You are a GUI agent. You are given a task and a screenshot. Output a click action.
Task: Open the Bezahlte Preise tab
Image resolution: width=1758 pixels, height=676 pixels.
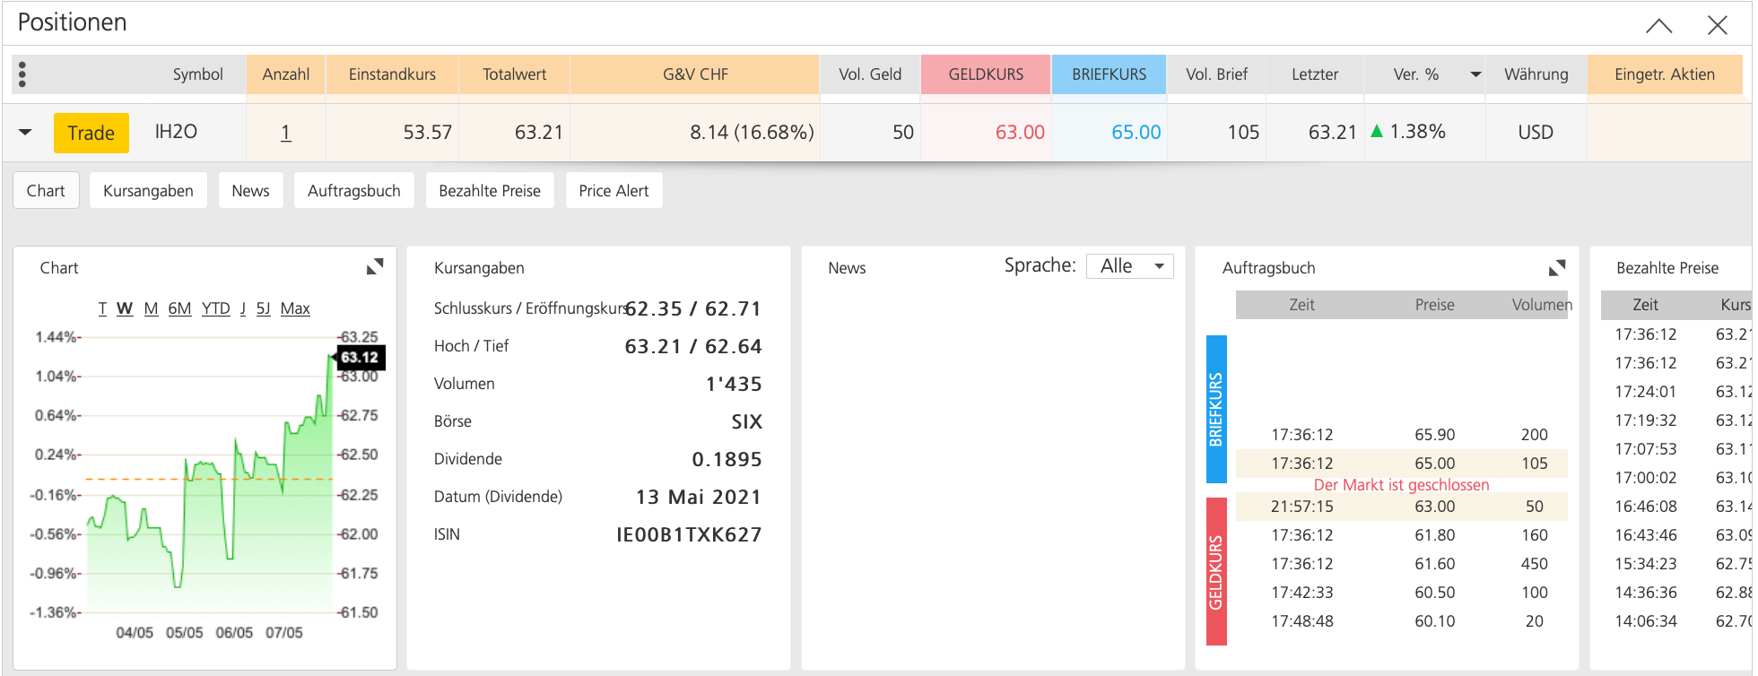(x=490, y=191)
